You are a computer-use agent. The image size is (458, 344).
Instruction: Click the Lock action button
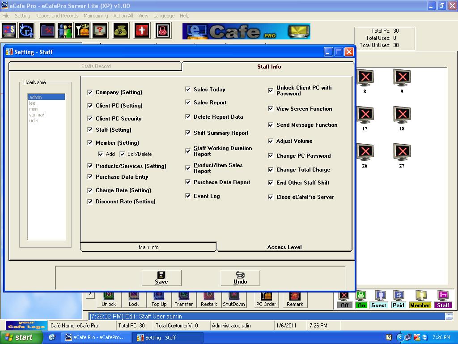coord(134,300)
